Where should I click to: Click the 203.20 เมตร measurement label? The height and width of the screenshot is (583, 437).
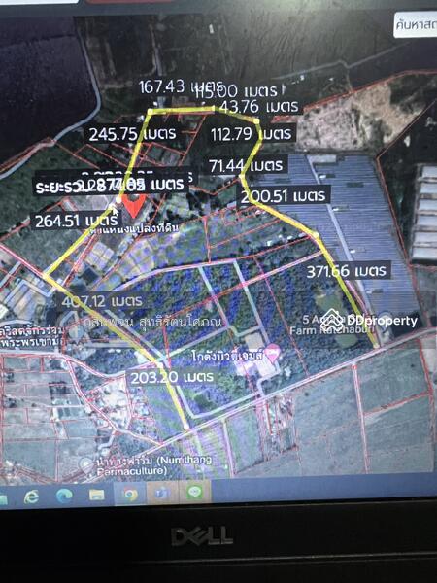(x=172, y=378)
